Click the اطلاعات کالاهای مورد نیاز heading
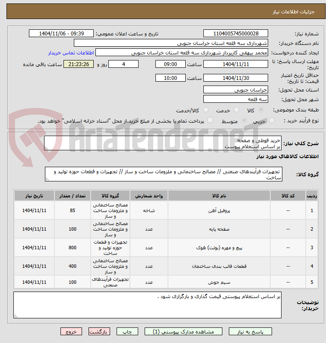This screenshot has height=343, width=326. [287, 156]
